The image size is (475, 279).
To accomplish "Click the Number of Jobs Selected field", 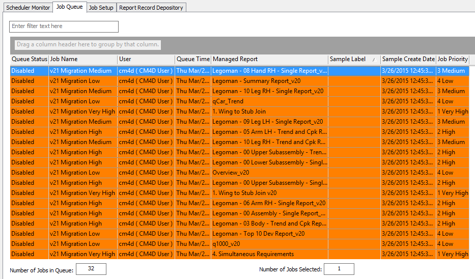I will click(x=339, y=269).
